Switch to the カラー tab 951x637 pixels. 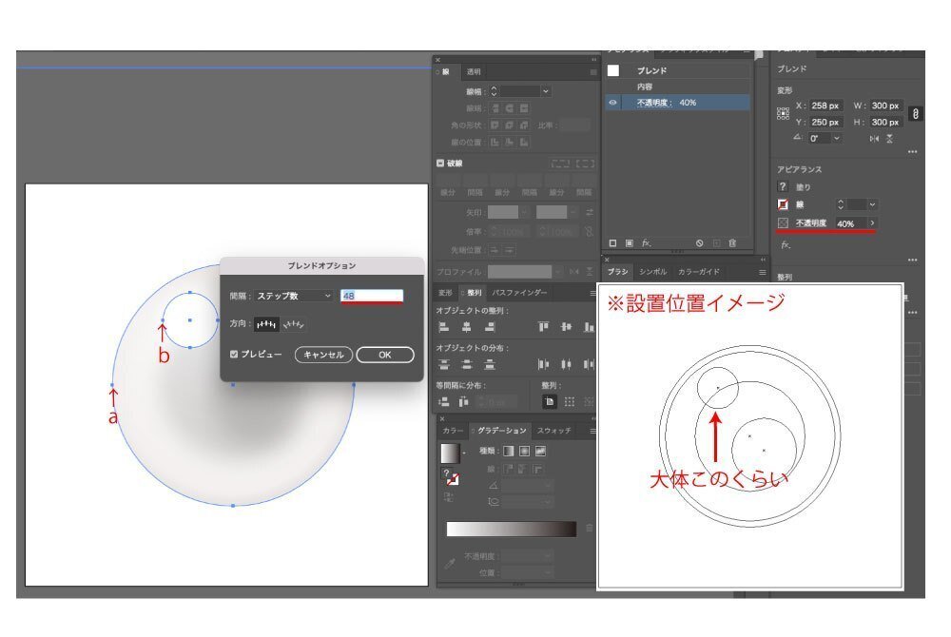pos(453,431)
